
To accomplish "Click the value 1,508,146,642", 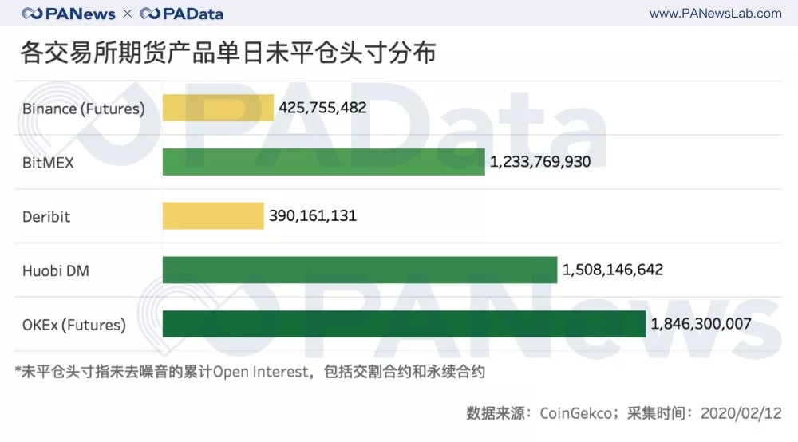I will (613, 270).
